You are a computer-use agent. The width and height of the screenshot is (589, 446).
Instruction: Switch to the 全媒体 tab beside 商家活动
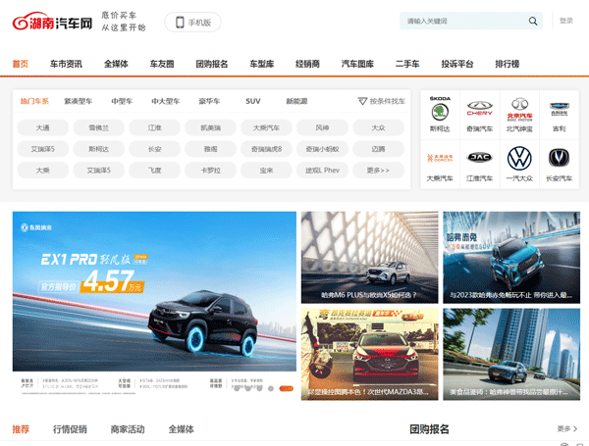pos(181,429)
